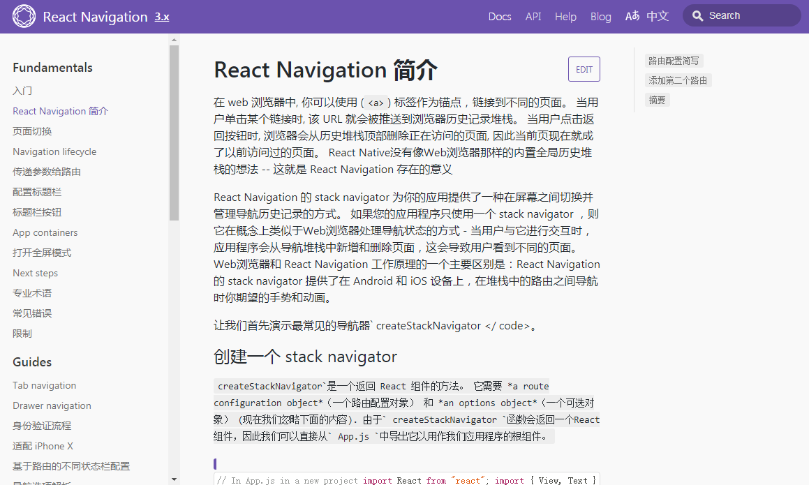Go to React Navigation home title
This screenshot has height=485, width=809.
(x=95, y=17)
